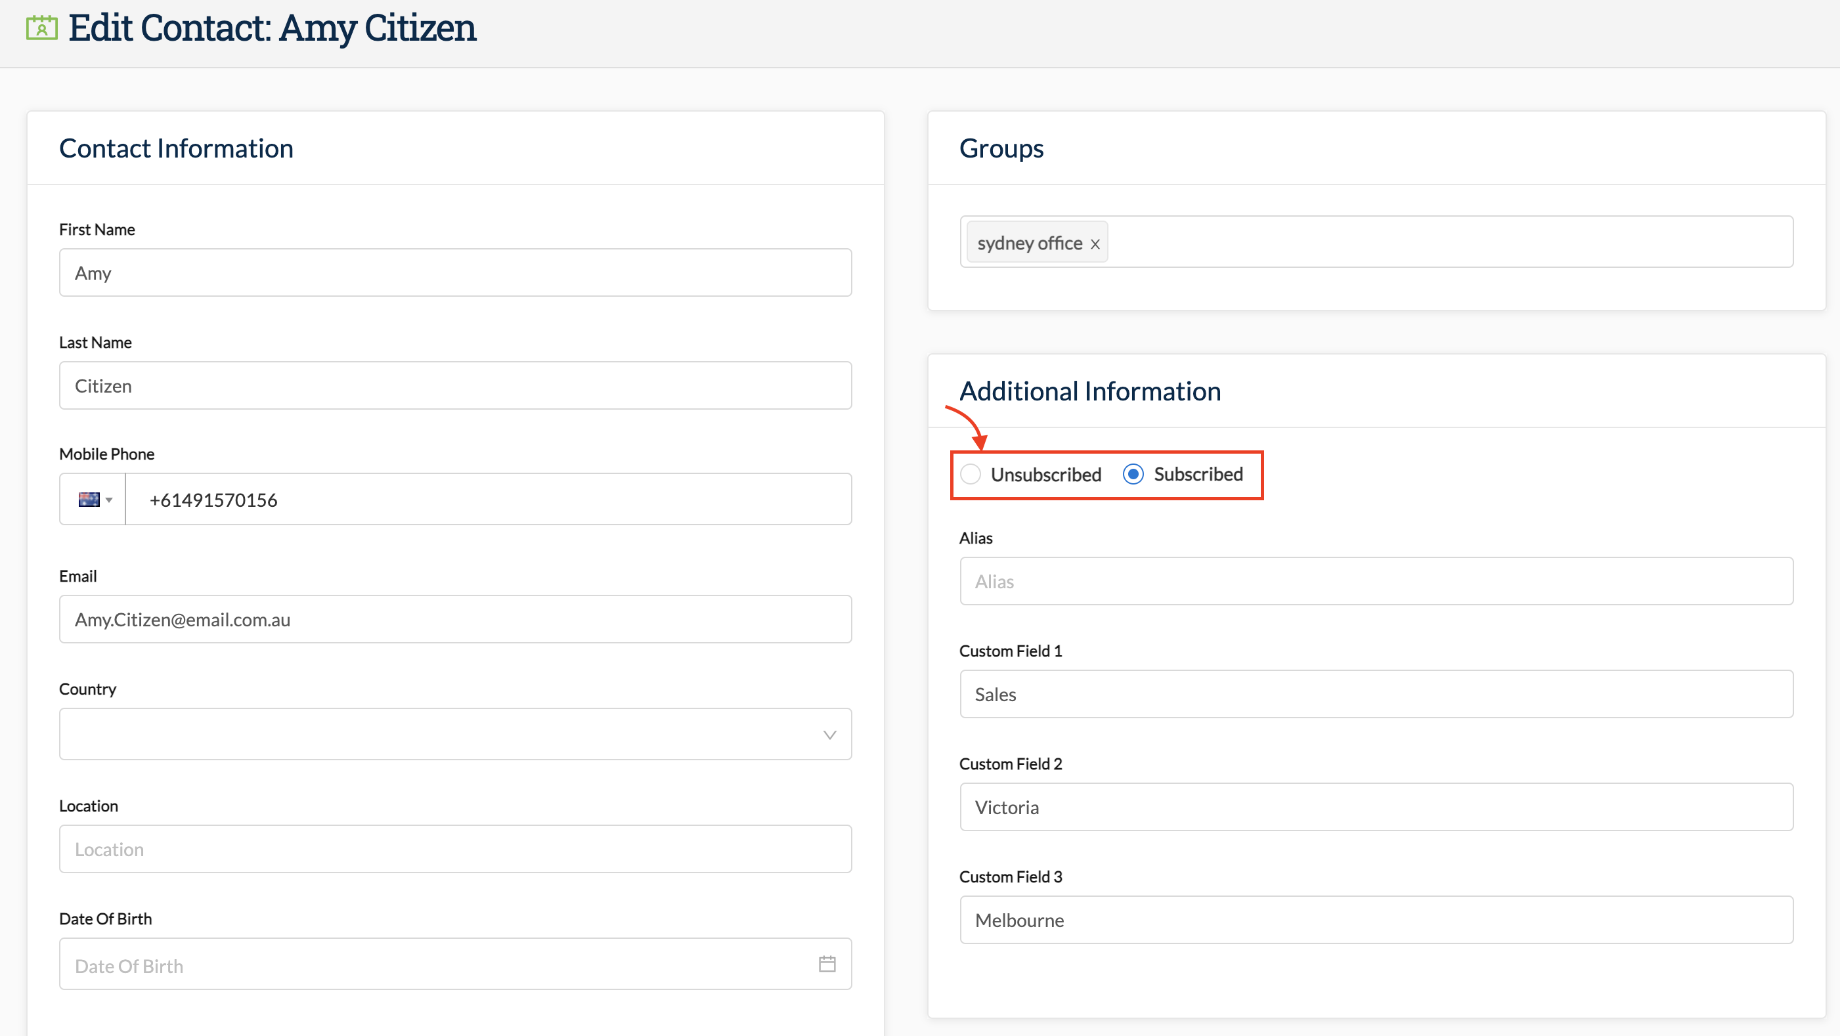This screenshot has width=1840, height=1036.
Task: Open the Date Of Birth calendar icon
Action: (827, 964)
